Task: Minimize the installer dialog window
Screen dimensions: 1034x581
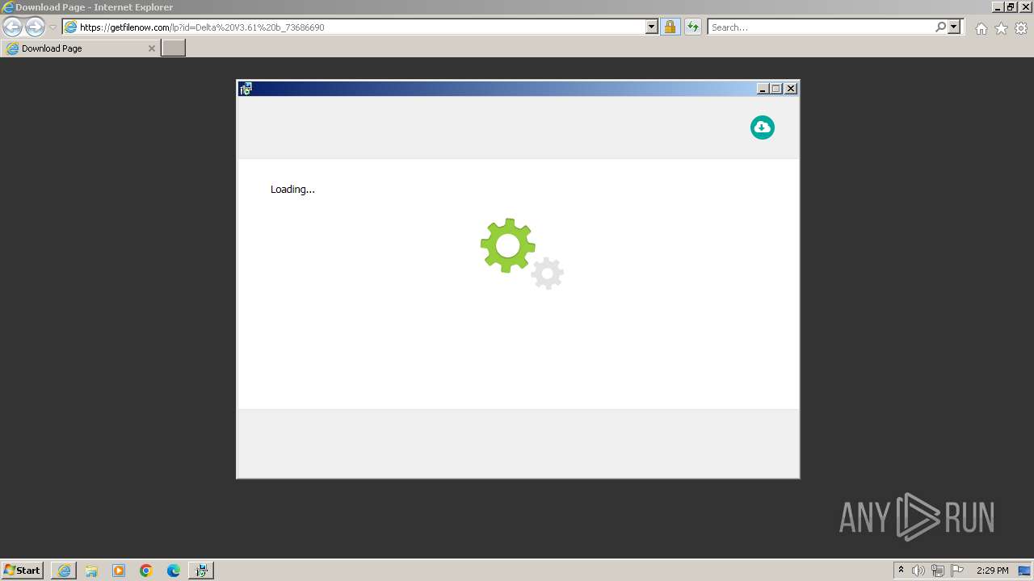Action: [762, 89]
